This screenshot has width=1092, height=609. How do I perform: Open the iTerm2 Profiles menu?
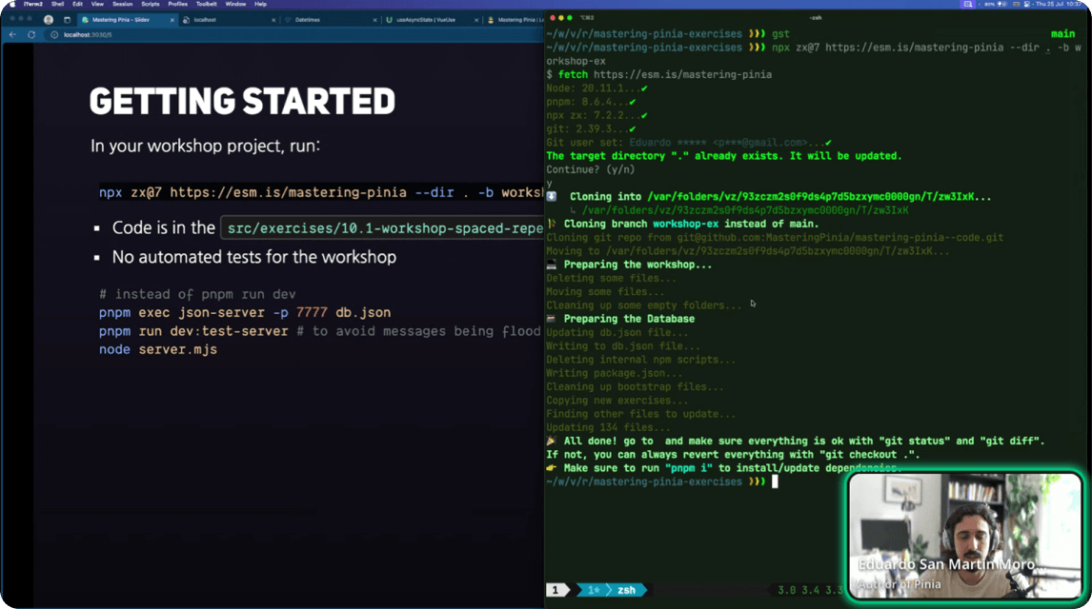click(177, 4)
